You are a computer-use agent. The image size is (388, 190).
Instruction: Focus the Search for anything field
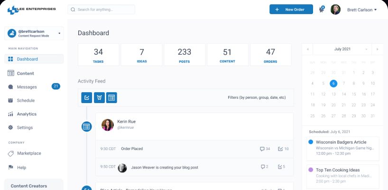pos(101,9)
